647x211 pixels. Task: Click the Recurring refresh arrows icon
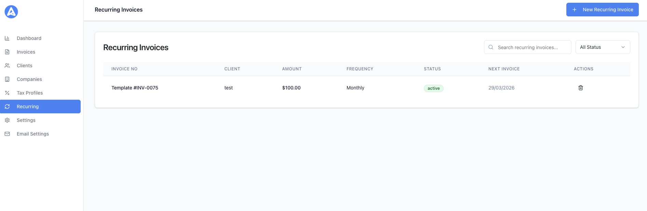point(7,107)
